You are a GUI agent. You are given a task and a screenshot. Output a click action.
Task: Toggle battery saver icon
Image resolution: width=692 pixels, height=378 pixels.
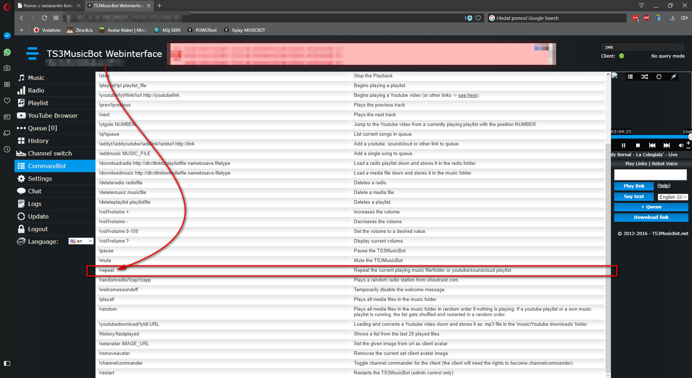[684, 18]
